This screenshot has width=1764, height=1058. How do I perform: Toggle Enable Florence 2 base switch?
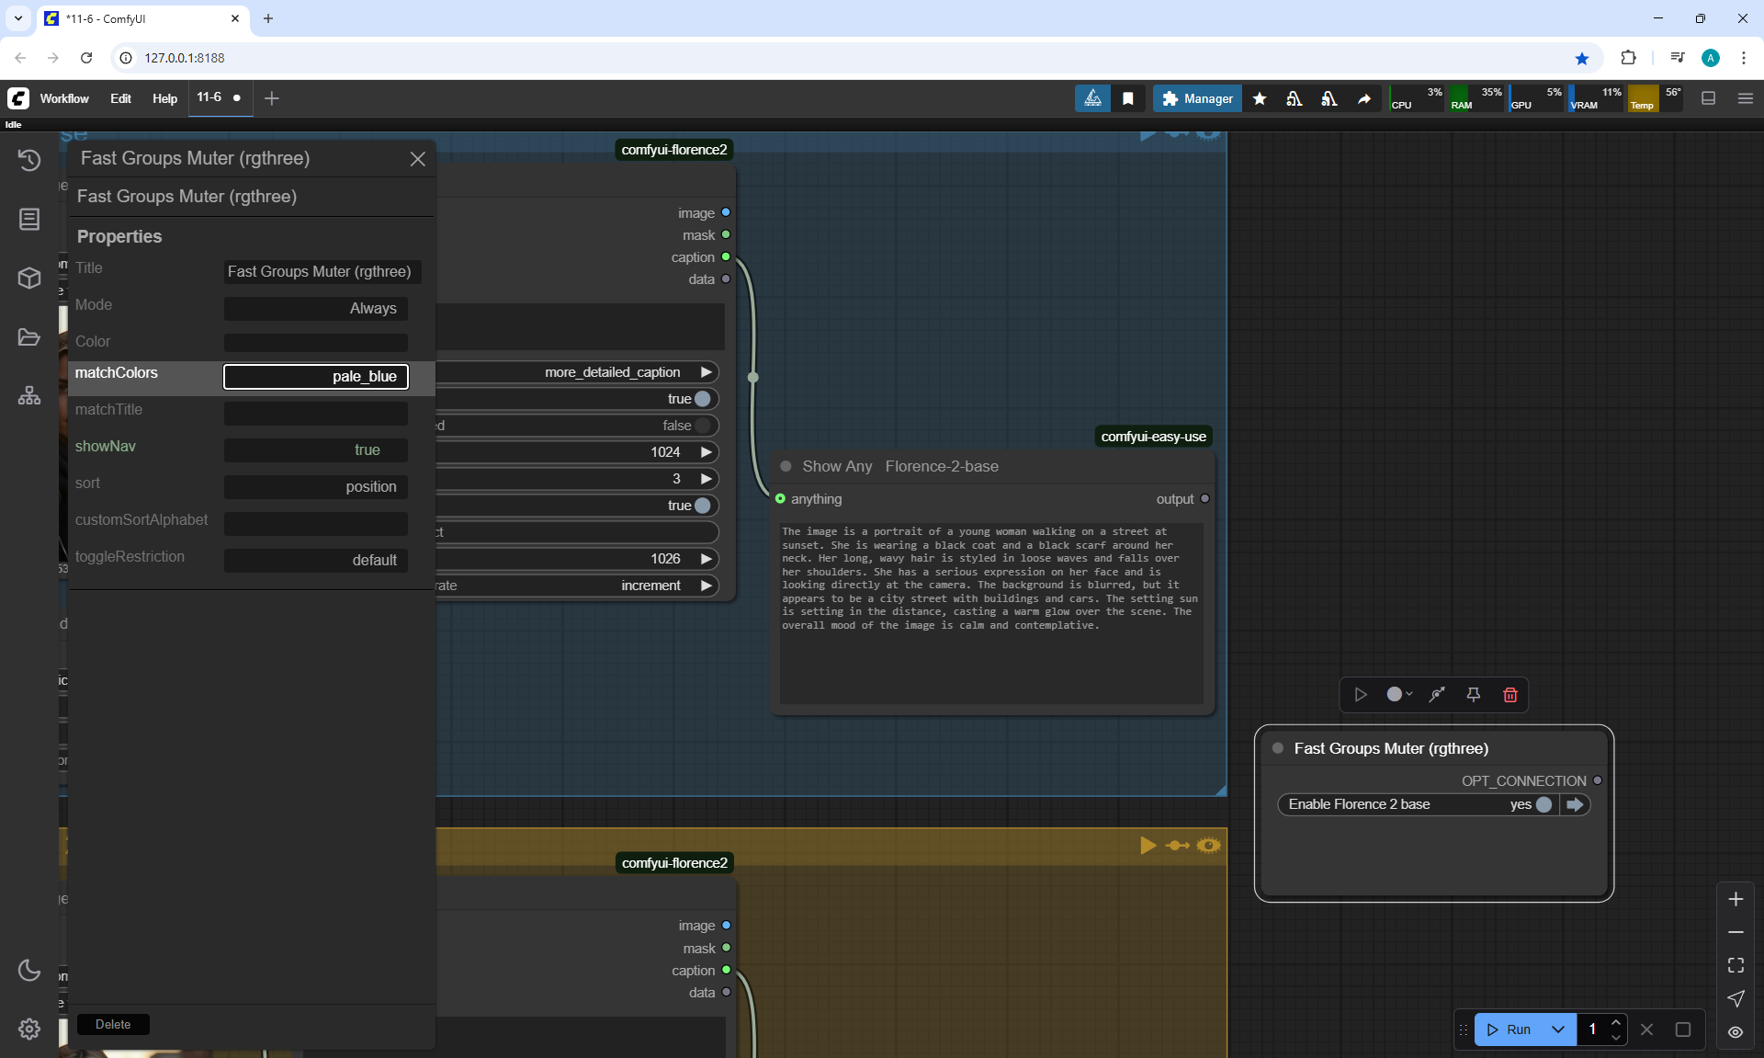(x=1543, y=804)
